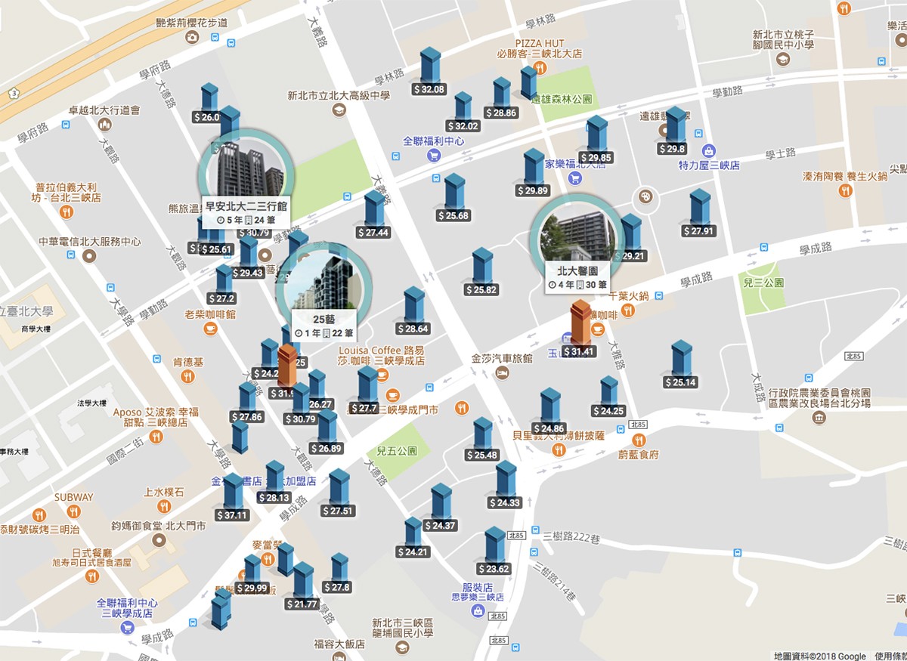This screenshot has width=907, height=661.
Task: Pick the $25.68 building marker
Action: [453, 198]
